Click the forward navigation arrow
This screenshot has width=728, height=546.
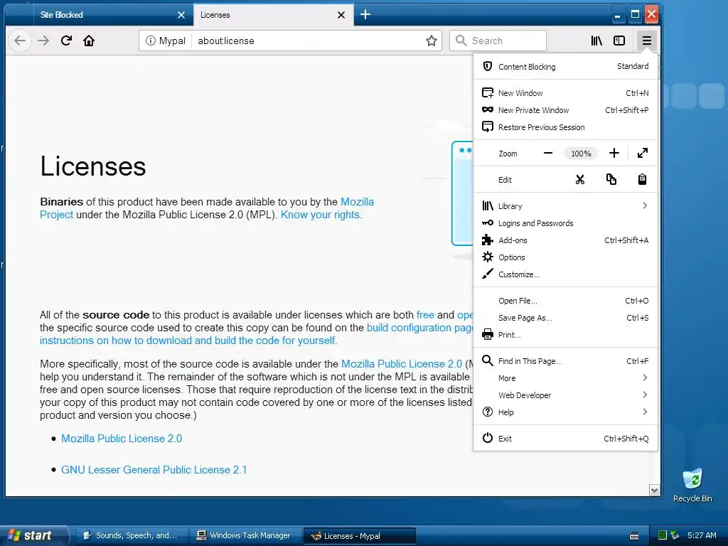pos(43,41)
